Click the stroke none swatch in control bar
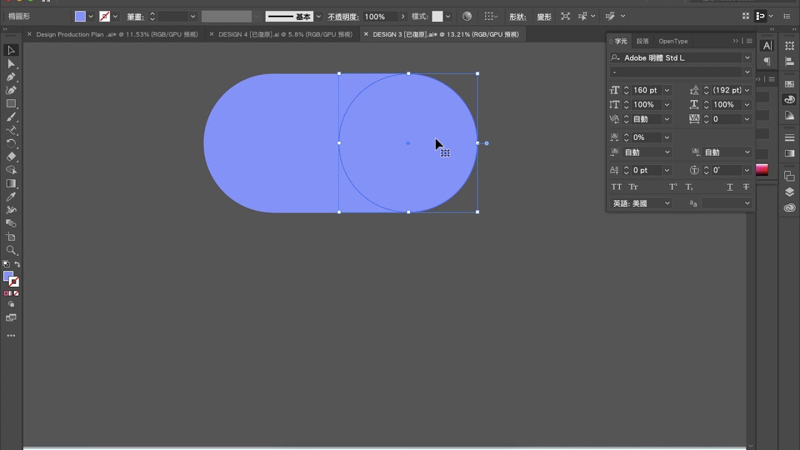The height and width of the screenshot is (450, 800). click(104, 17)
